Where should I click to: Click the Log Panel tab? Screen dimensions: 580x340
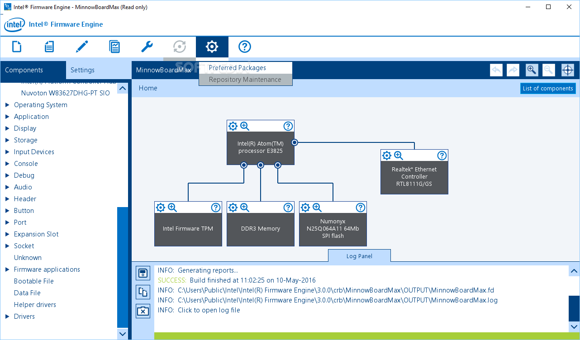(x=359, y=256)
